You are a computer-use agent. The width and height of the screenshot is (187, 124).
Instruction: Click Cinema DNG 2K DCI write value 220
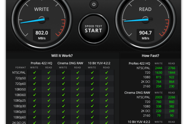[x=159, y=111]
